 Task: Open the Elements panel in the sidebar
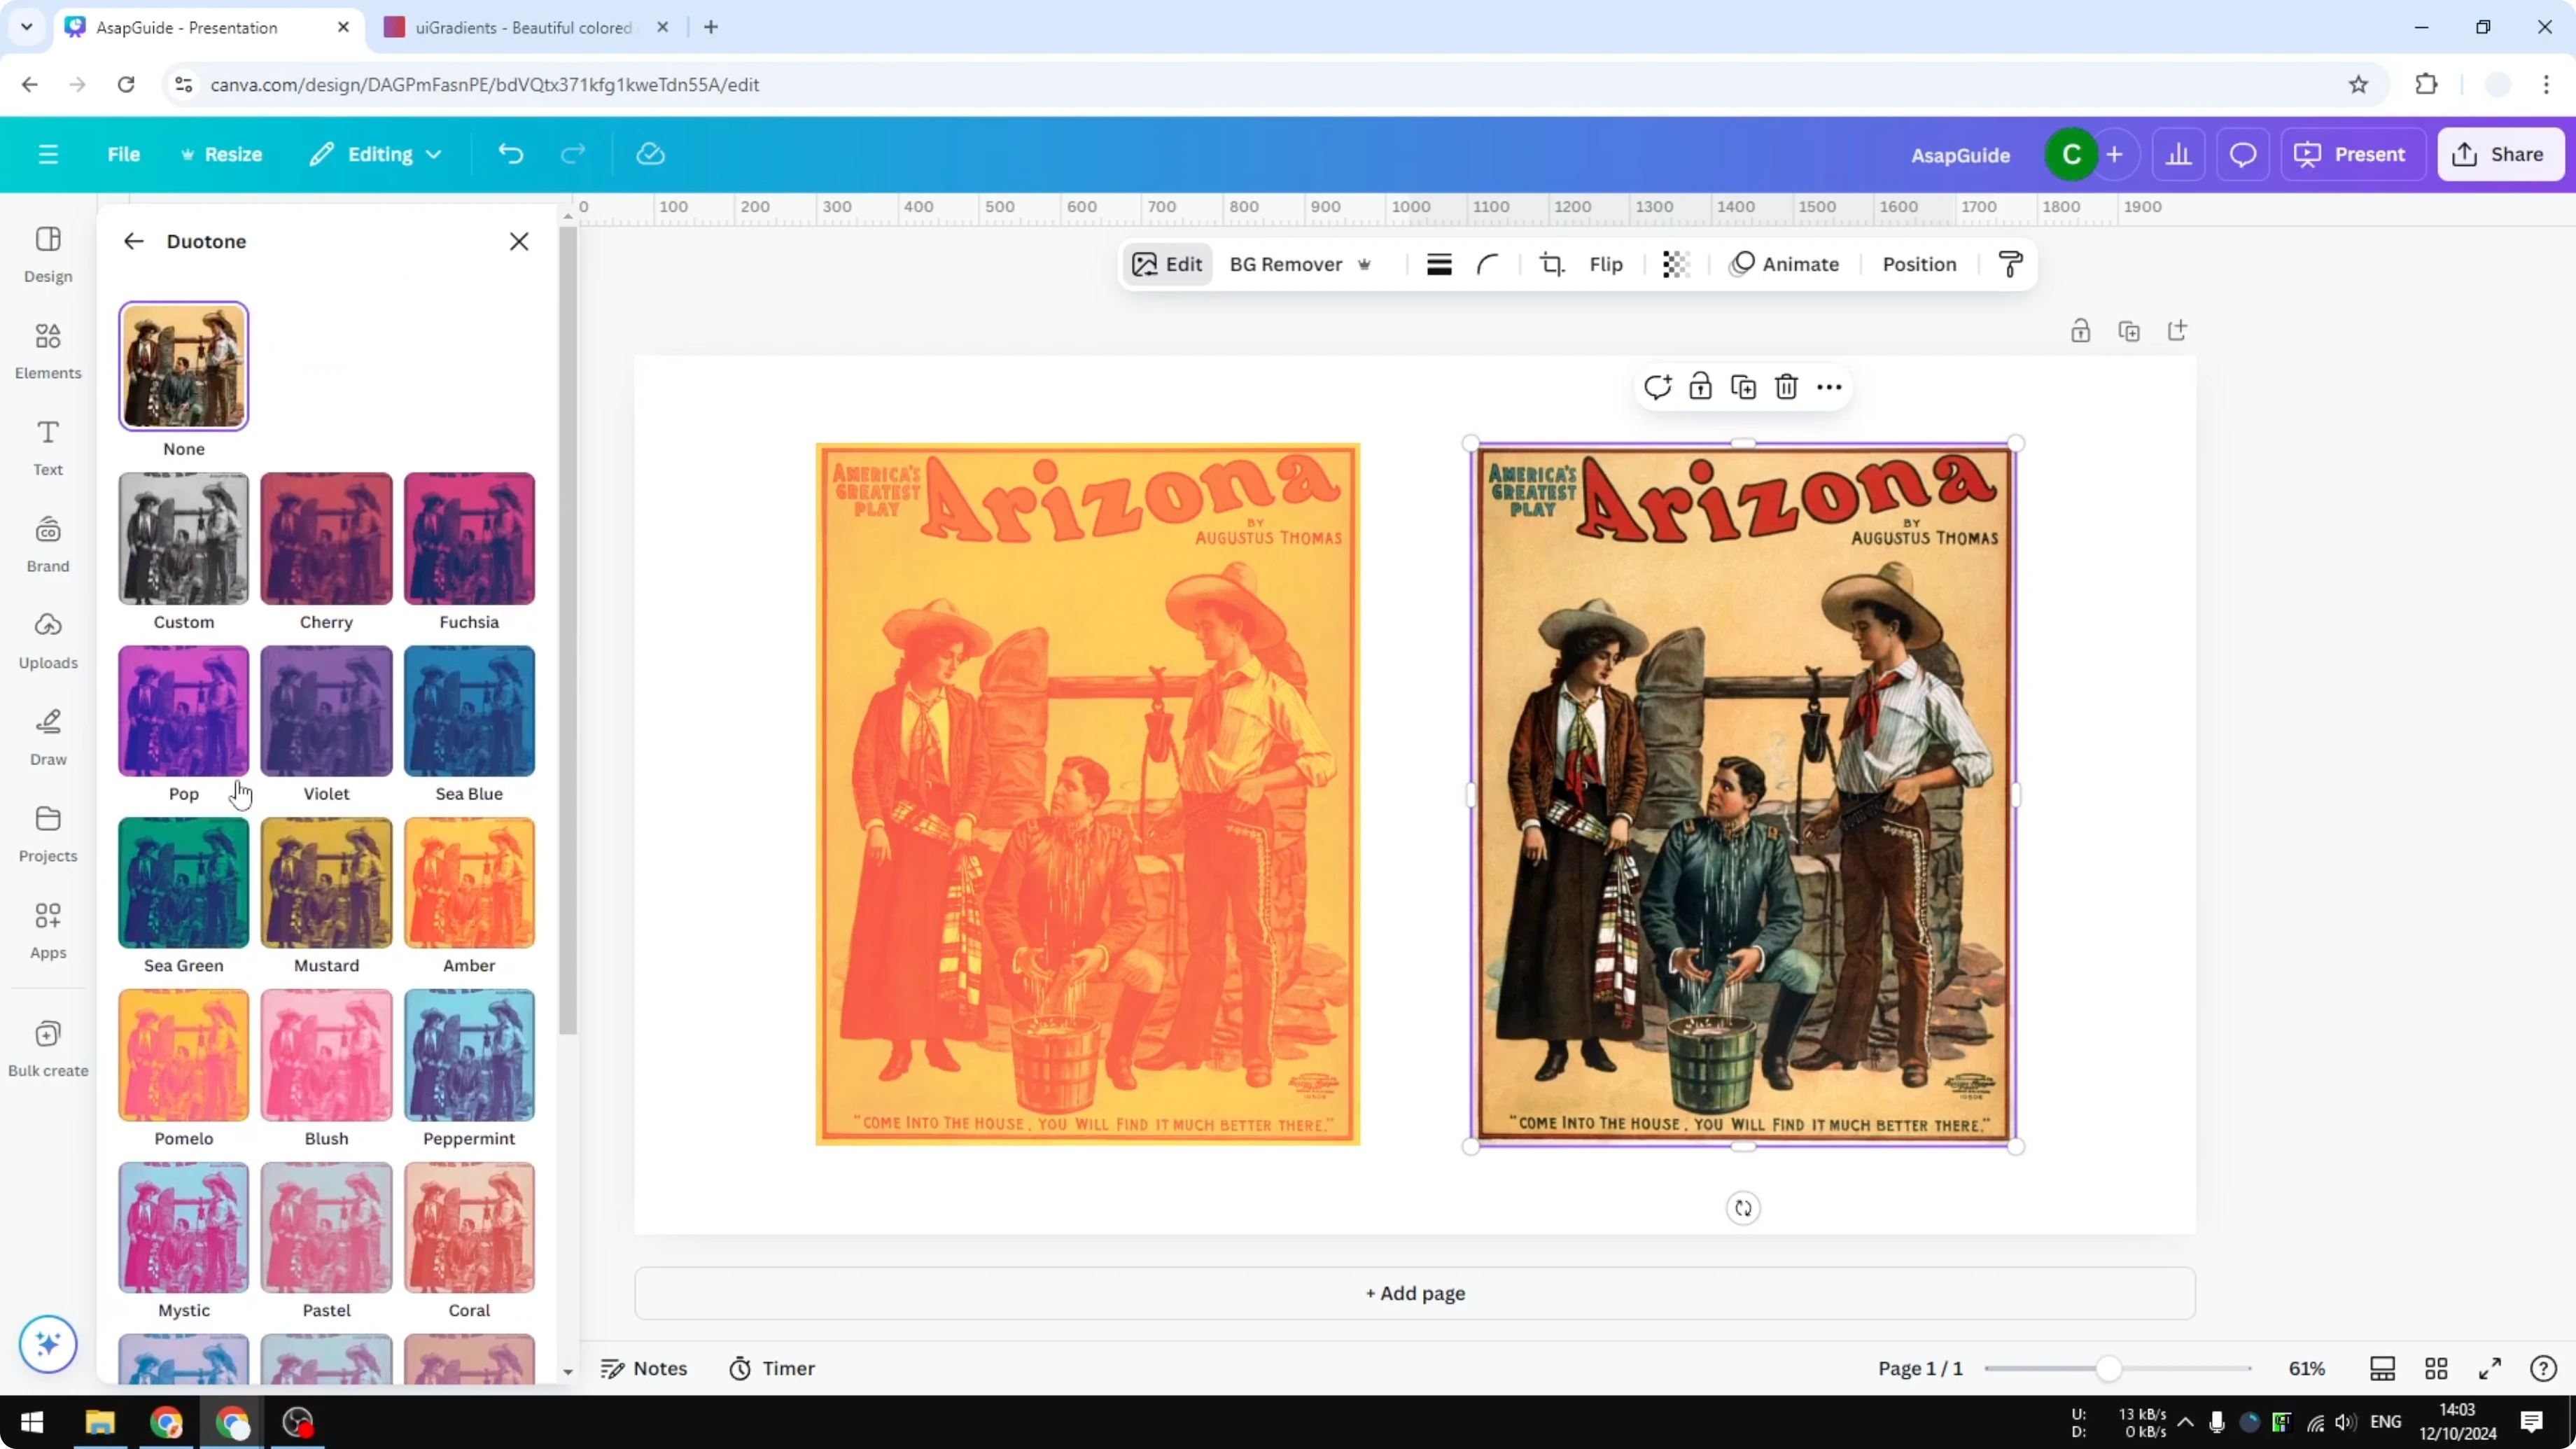pyautogui.click(x=47, y=350)
